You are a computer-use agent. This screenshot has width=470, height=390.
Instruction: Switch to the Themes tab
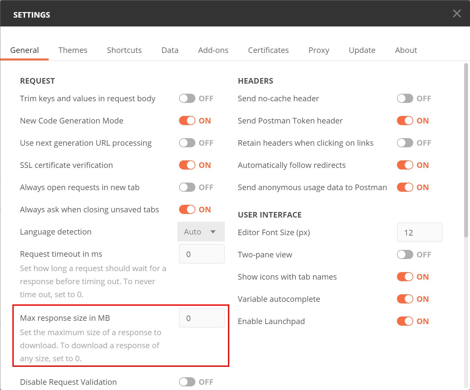[x=73, y=50]
